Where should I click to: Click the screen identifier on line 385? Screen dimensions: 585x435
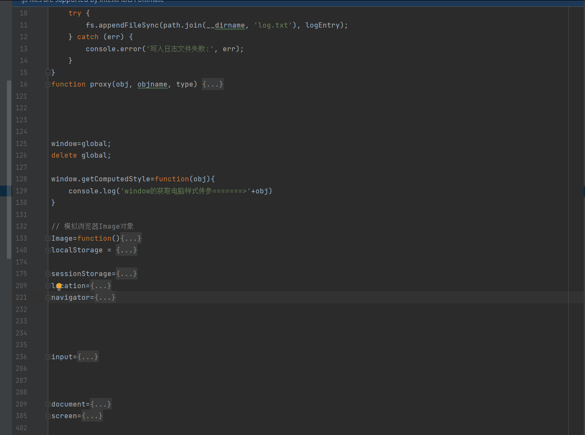64,416
